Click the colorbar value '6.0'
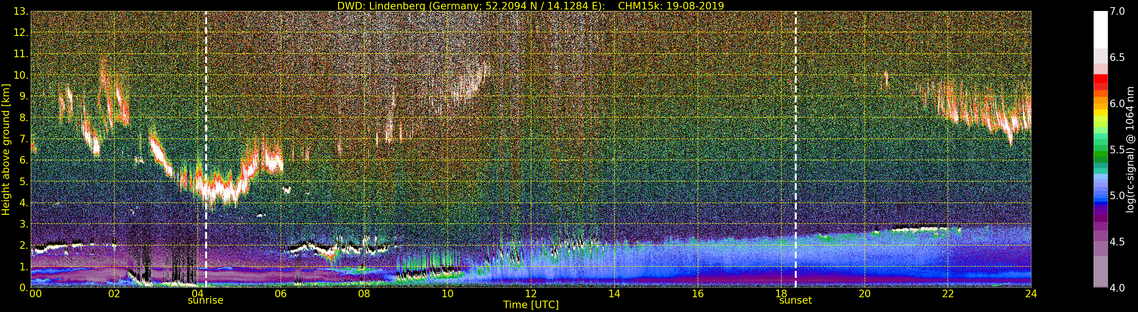Image resolution: width=1138 pixels, height=312 pixels. tap(1117, 103)
